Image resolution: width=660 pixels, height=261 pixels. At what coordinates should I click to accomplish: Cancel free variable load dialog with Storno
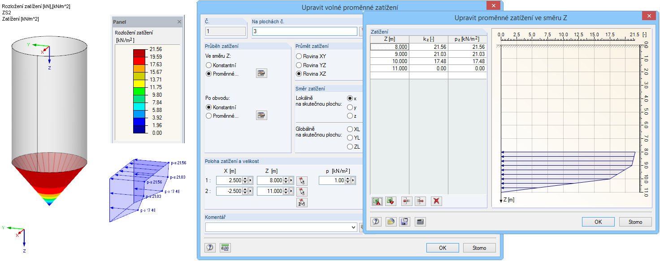point(479,248)
